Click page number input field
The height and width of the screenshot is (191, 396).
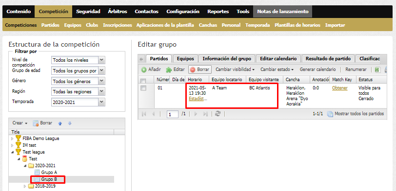pyautogui.click(x=173, y=114)
